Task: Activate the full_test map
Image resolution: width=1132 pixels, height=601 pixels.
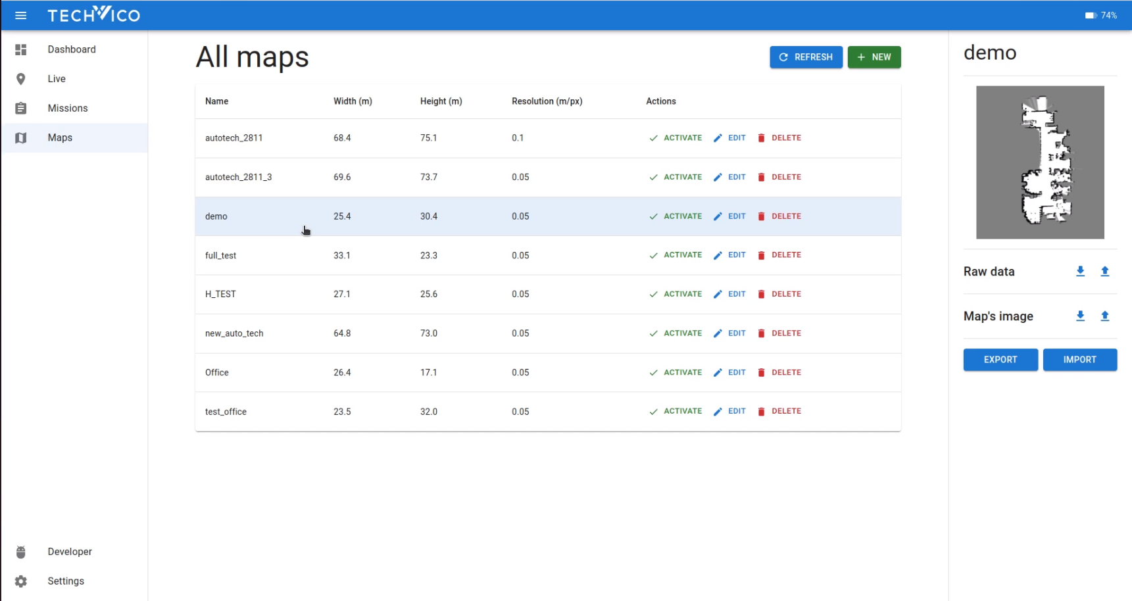Action: click(x=676, y=255)
